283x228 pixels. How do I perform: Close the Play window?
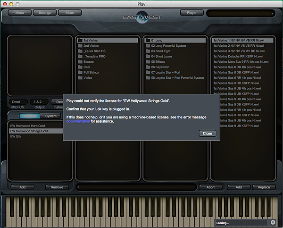[5, 4]
